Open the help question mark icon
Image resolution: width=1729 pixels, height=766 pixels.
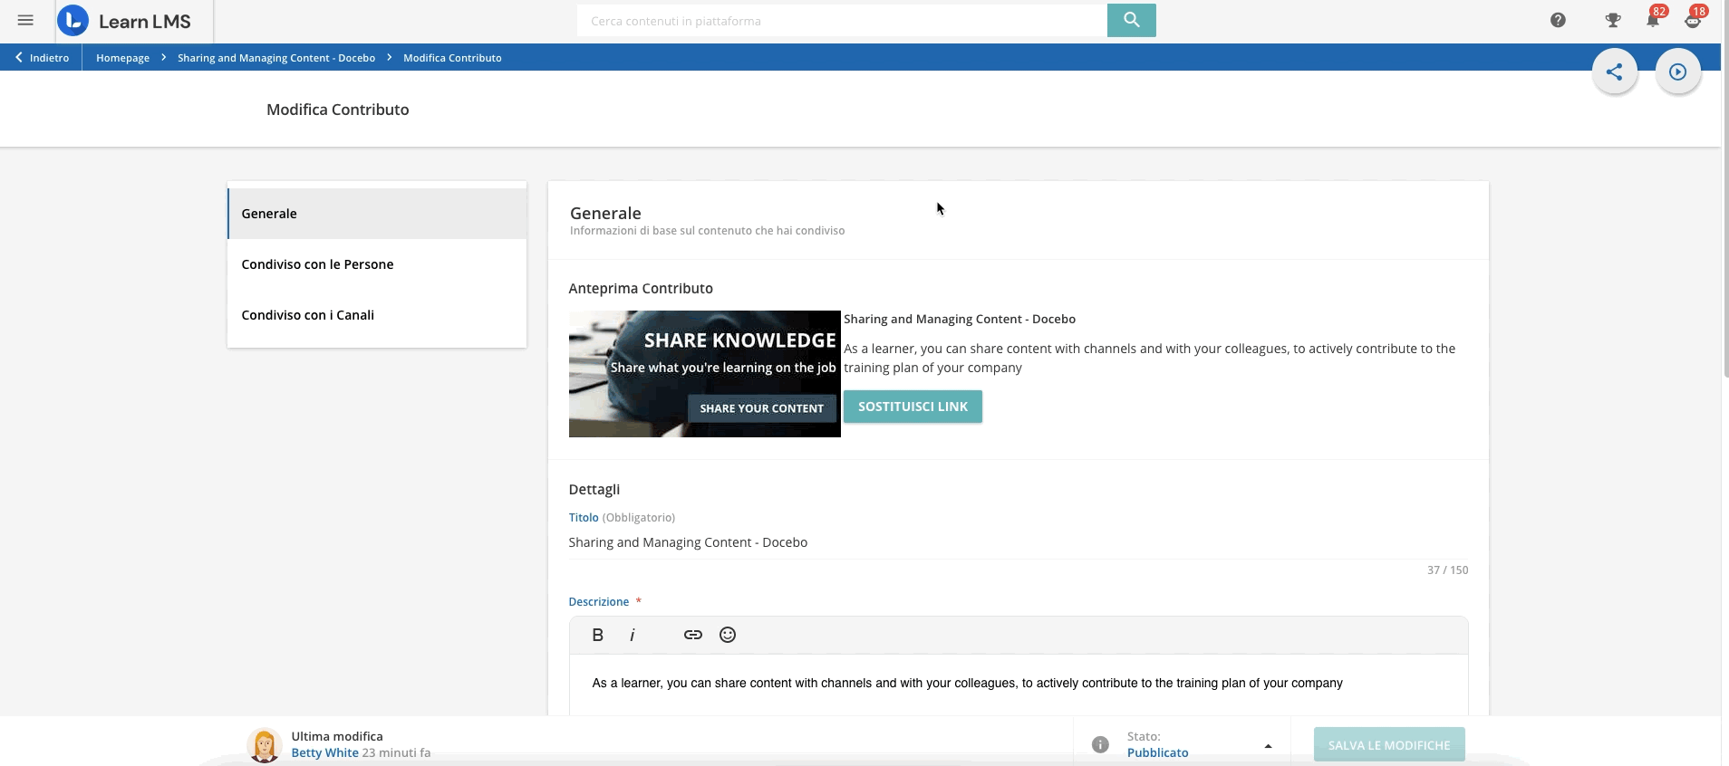pyautogui.click(x=1558, y=20)
